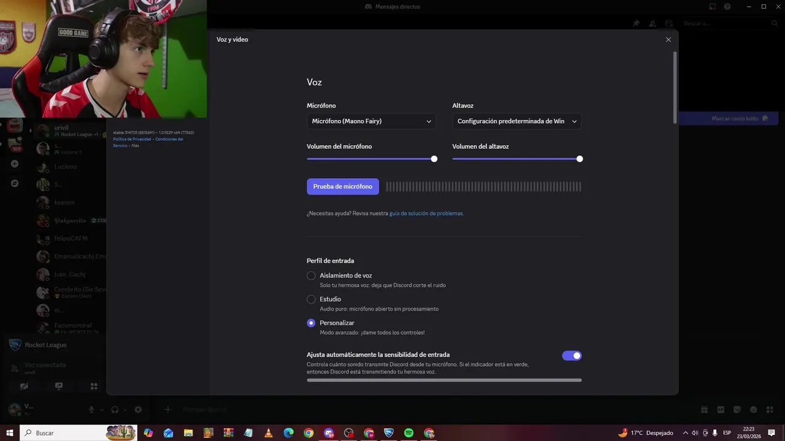The height and width of the screenshot is (441, 785).
Task: Click the Prueba de micrófono button
Action: tap(343, 187)
